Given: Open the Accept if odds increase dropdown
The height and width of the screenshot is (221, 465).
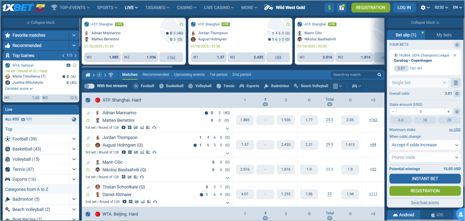Looking at the screenshot, I should click(x=425, y=145).
